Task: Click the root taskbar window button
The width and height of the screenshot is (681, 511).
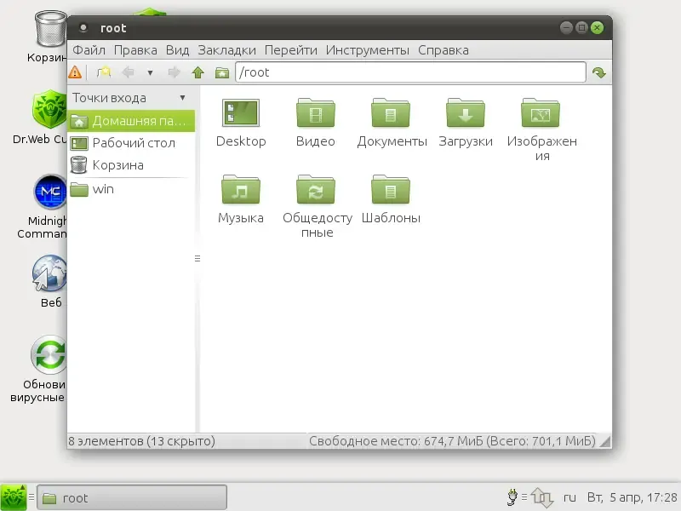Action: (x=132, y=497)
